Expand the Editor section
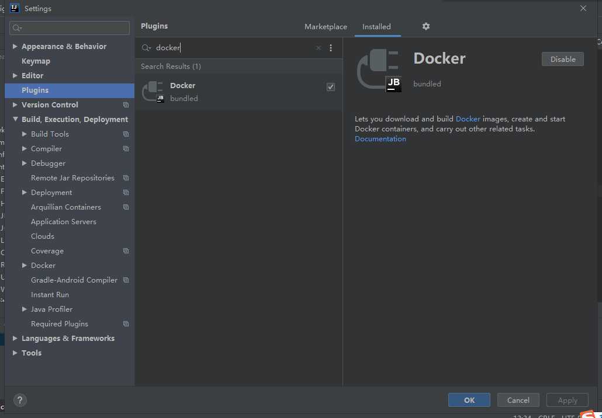602x418 pixels. click(15, 75)
